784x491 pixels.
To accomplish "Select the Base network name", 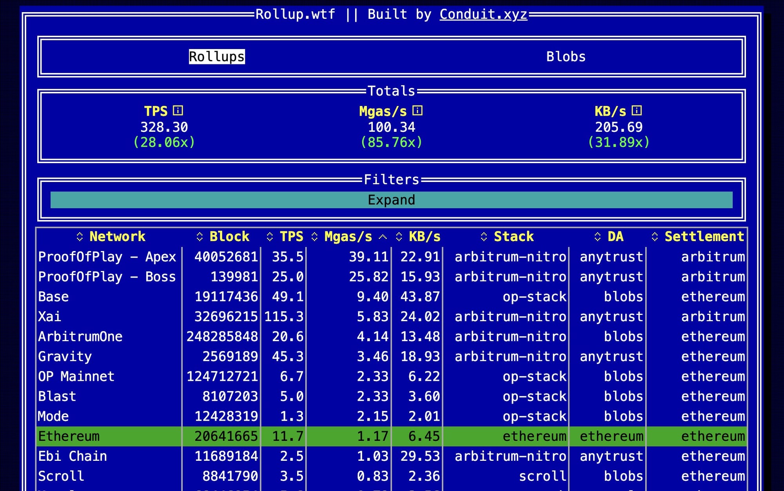I will click(x=53, y=297).
